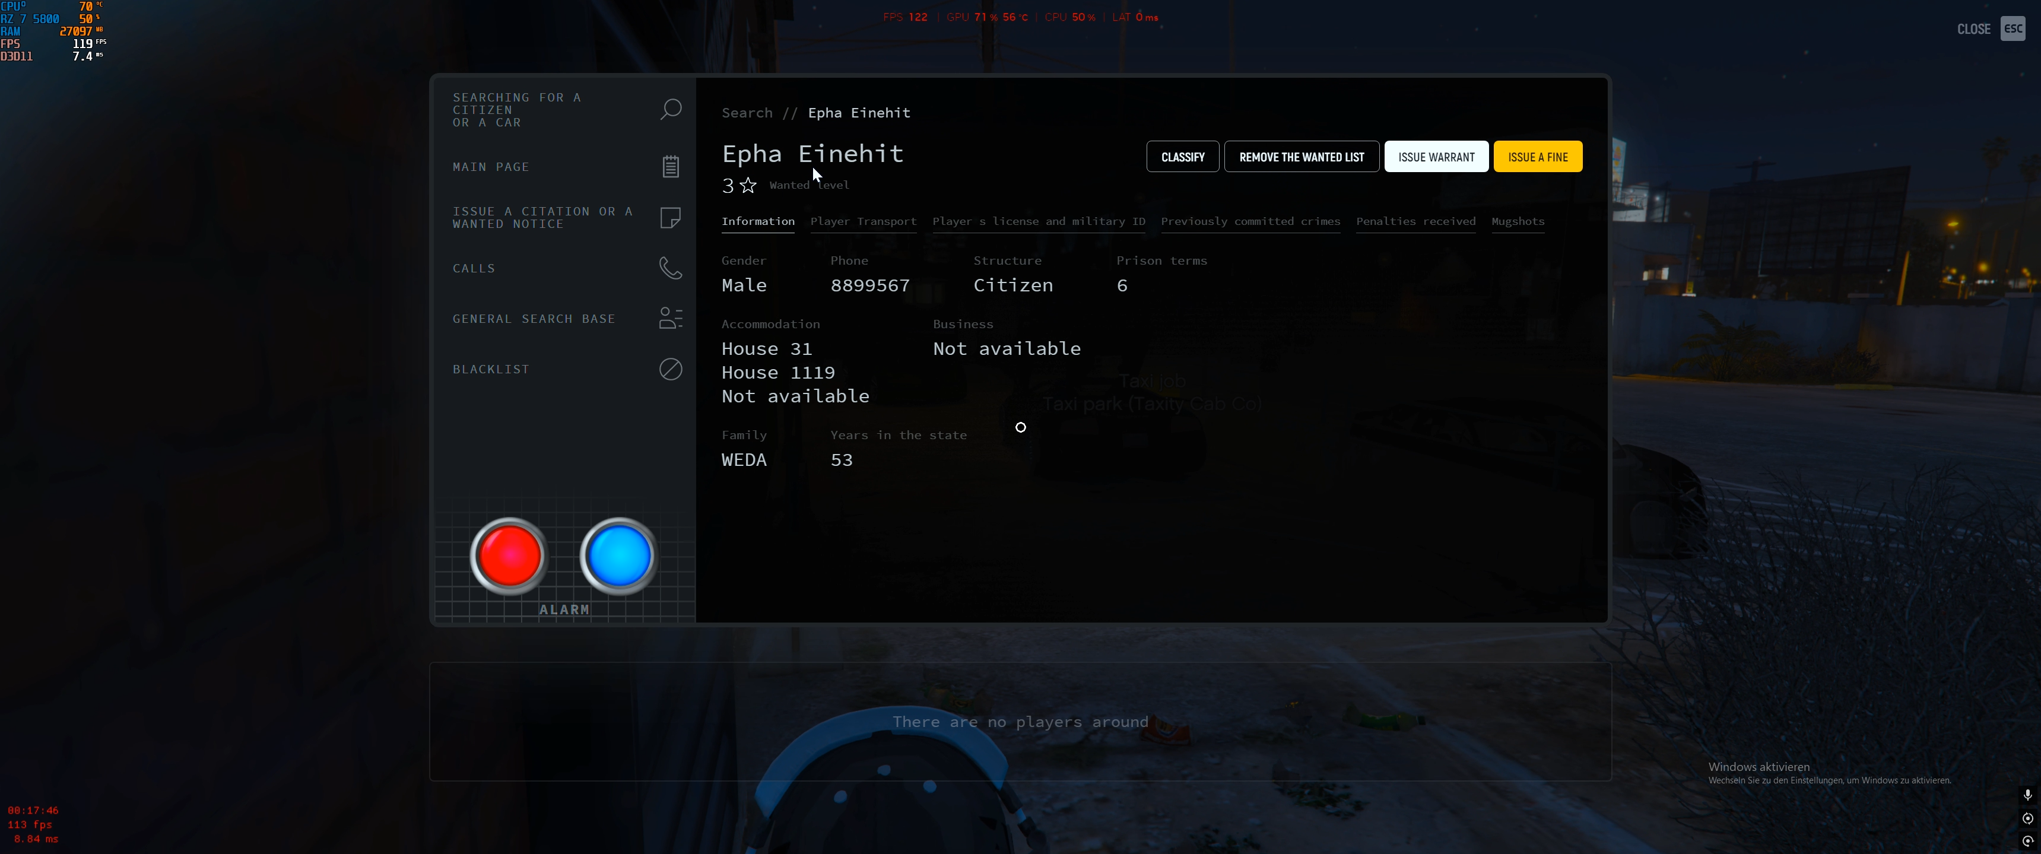Image resolution: width=2041 pixels, height=854 pixels.
Task: Click the wanted level number 3
Action: (x=728, y=186)
